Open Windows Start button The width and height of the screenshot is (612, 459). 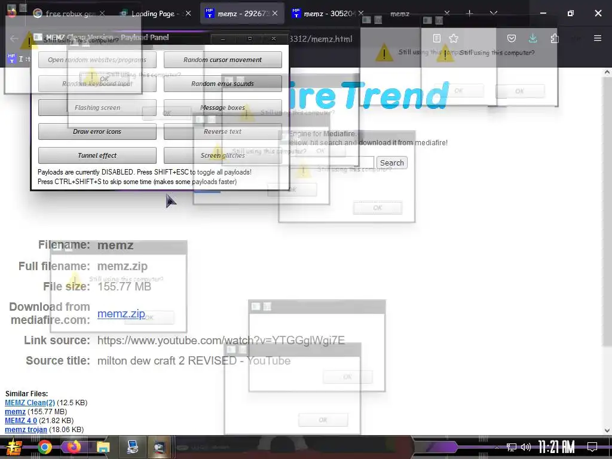(x=14, y=447)
